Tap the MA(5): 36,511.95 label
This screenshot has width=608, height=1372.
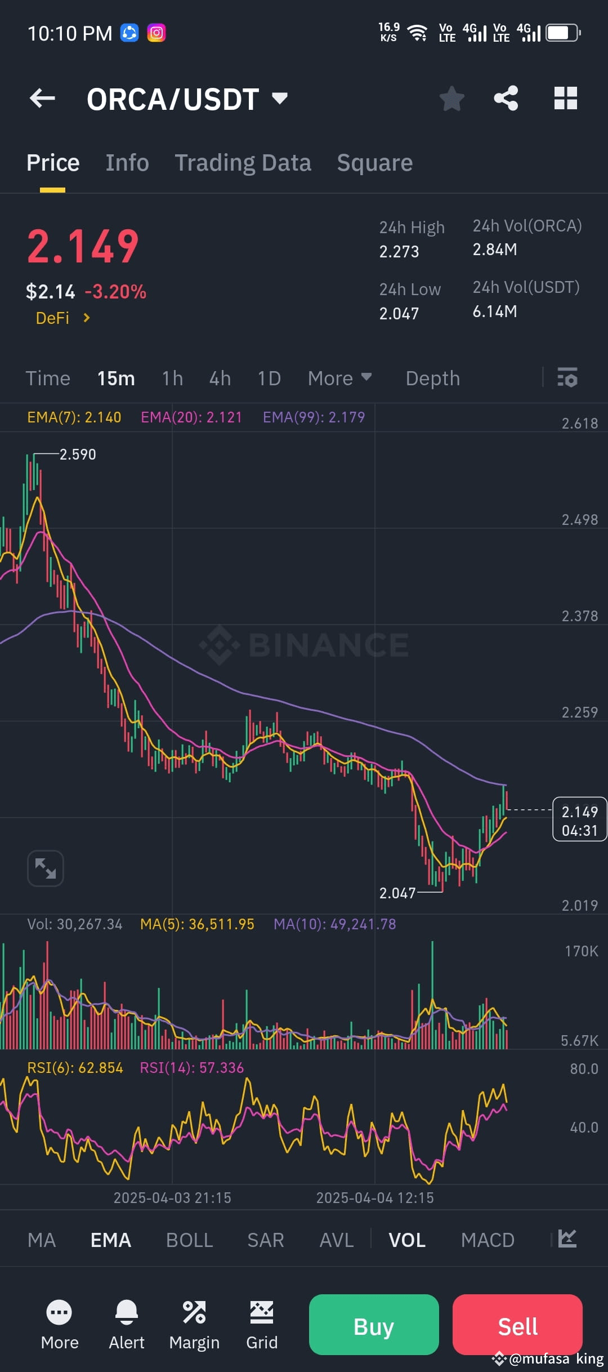pyautogui.click(x=197, y=924)
